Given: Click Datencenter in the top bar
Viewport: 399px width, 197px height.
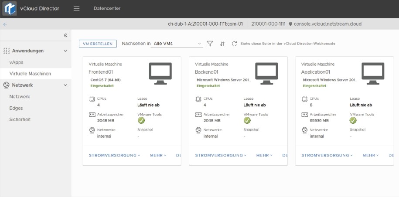Looking at the screenshot, I should [x=107, y=8].
